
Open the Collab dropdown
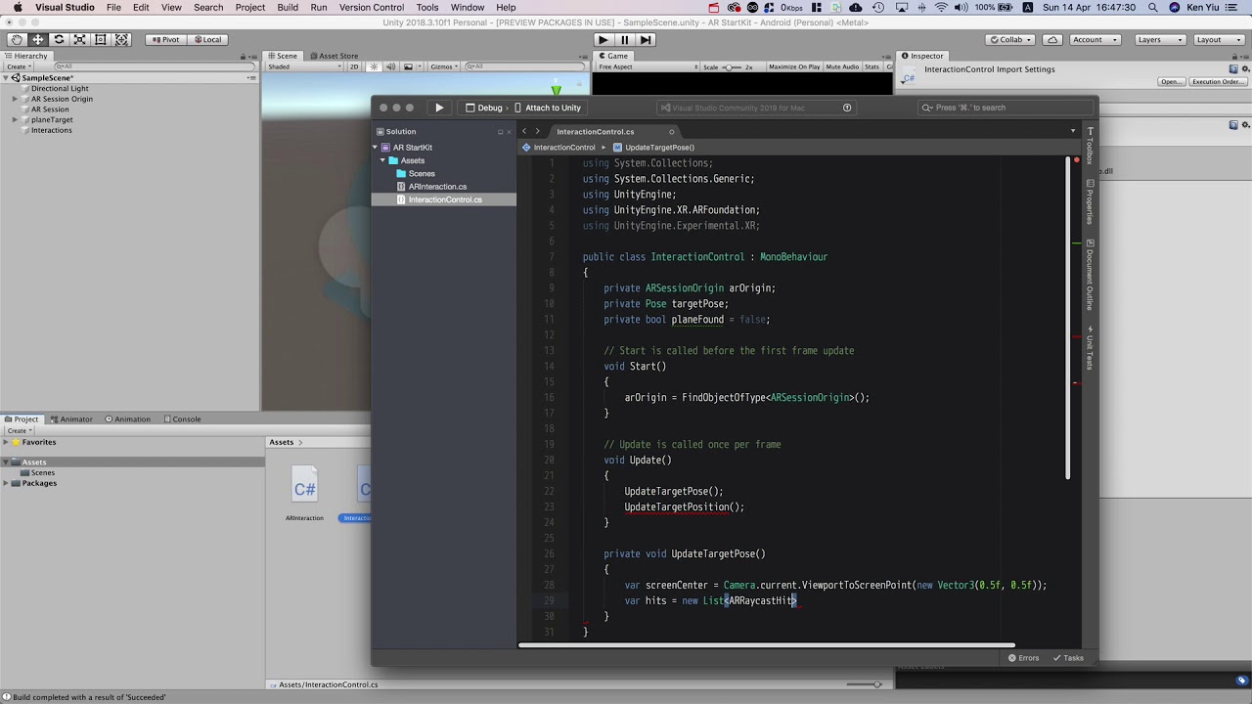(1010, 39)
